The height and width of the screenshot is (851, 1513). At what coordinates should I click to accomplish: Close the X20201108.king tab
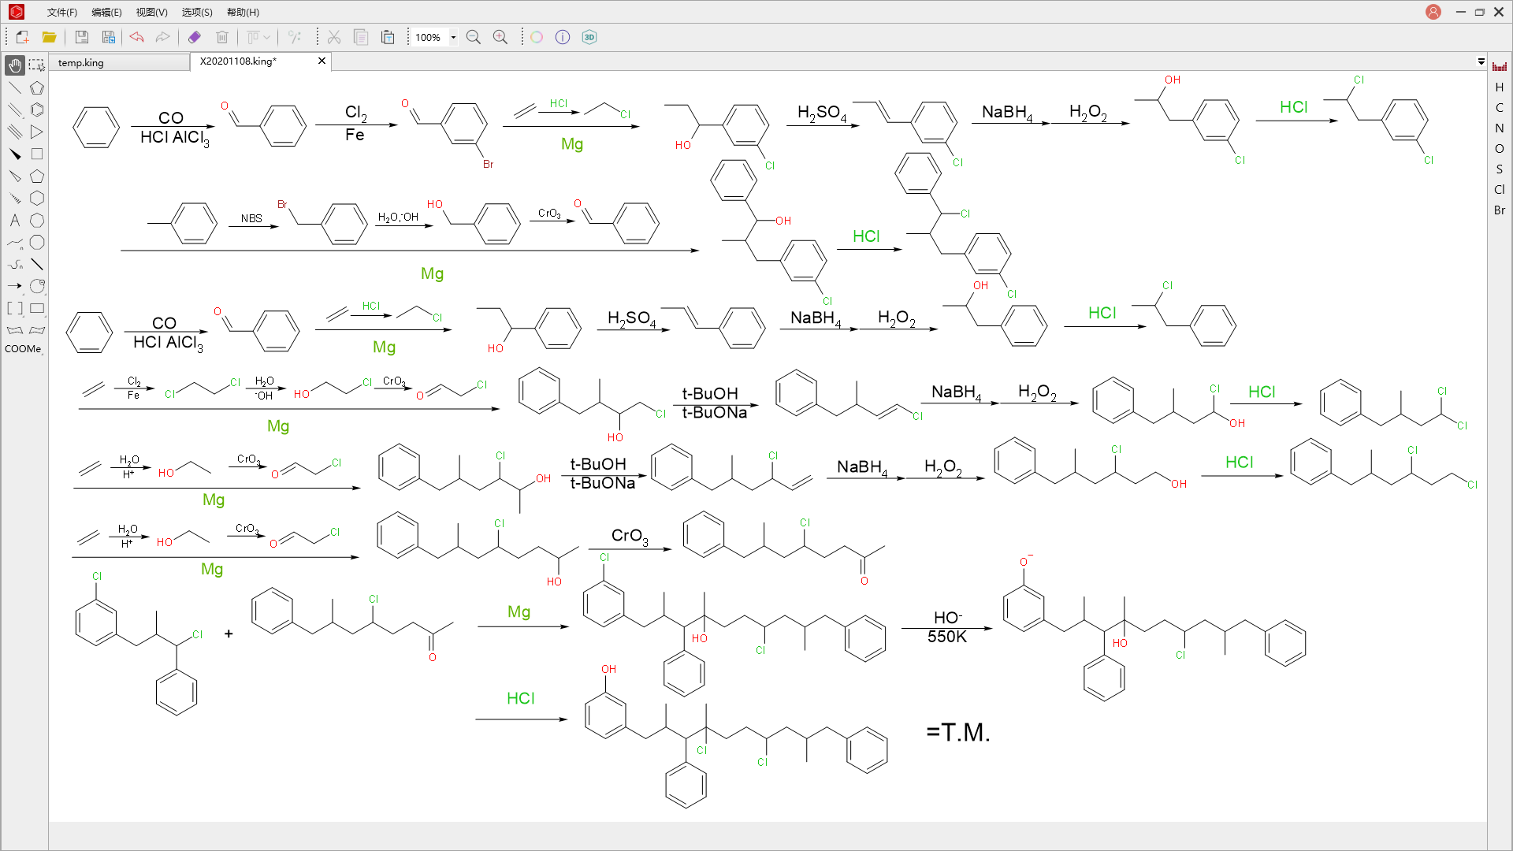point(322,61)
